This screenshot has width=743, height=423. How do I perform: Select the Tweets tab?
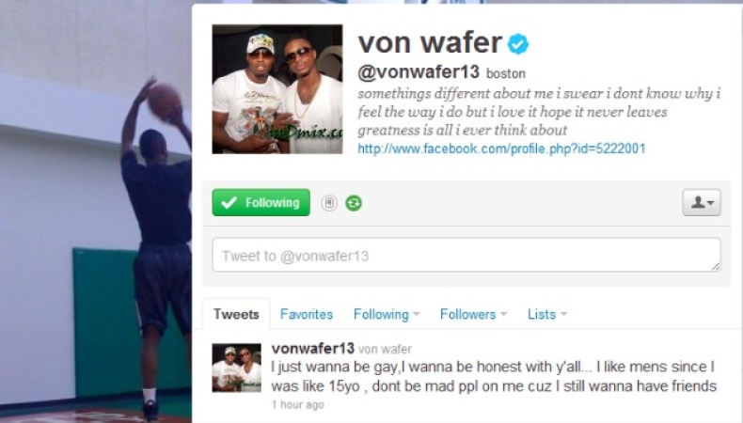[236, 314]
